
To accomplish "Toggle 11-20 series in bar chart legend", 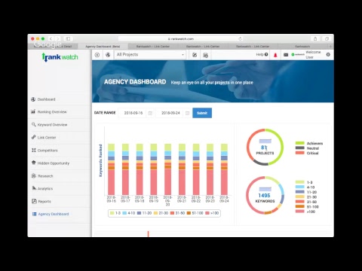I will click(144, 213).
